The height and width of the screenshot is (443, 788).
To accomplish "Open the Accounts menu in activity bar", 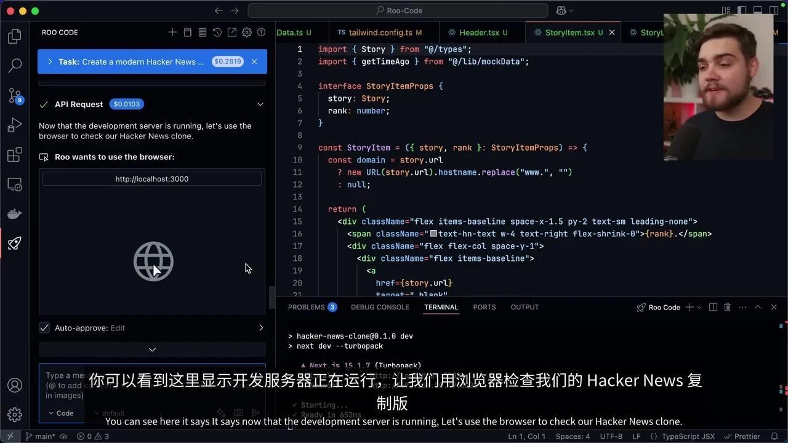I will (x=15, y=386).
